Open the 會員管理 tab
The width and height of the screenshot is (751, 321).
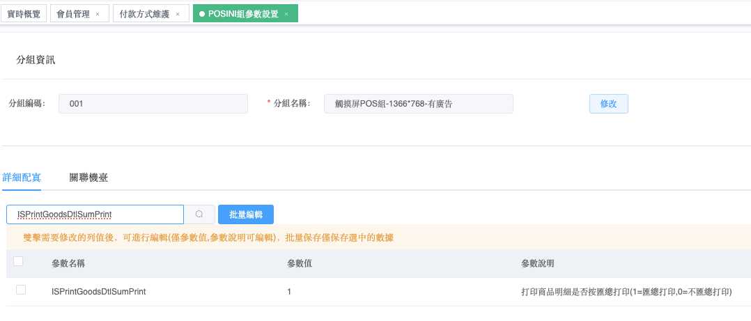(73, 14)
